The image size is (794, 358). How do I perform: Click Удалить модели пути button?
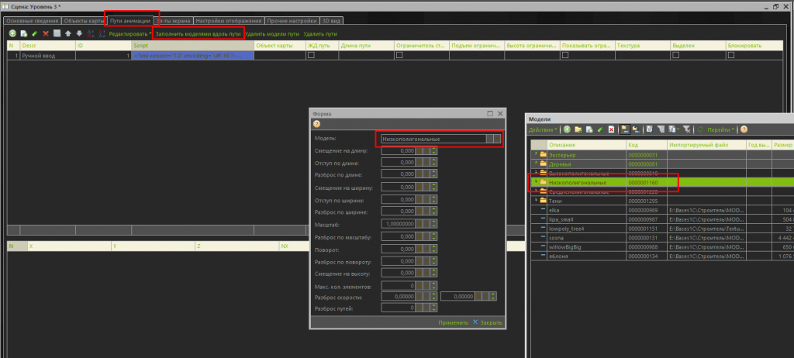click(x=272, y=34)
